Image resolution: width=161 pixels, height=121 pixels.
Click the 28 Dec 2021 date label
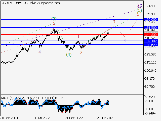click(x=9, y=118)
